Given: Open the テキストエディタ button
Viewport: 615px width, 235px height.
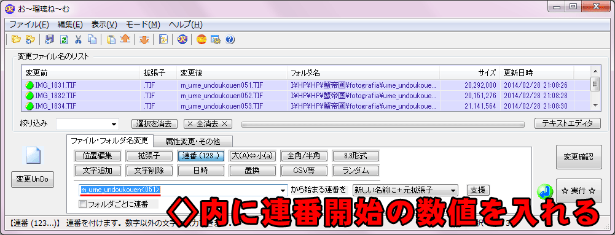Looking at the screenshot, I should click(x=568, y=123).
